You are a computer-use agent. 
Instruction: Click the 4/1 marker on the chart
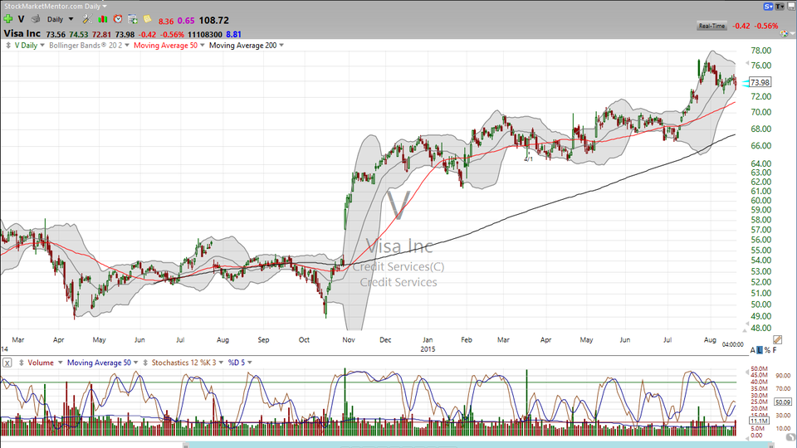pos(529,159)
